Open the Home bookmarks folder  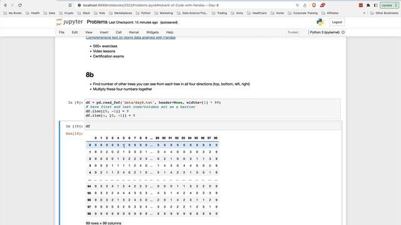[278, 13]
